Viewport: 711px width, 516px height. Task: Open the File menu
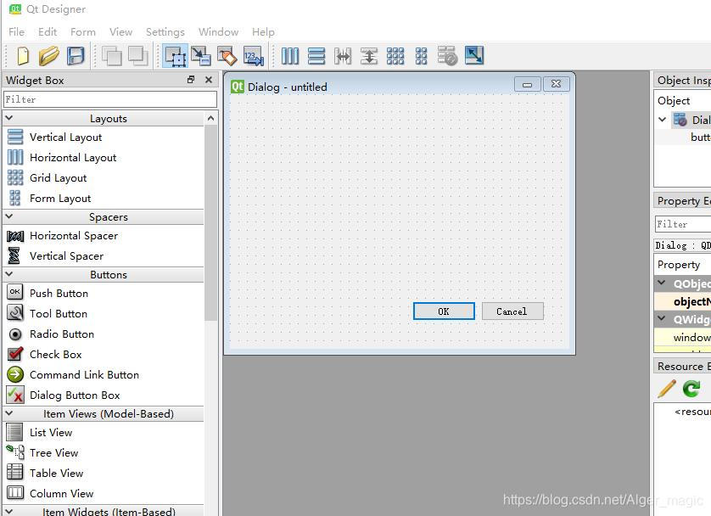(16, 31)
